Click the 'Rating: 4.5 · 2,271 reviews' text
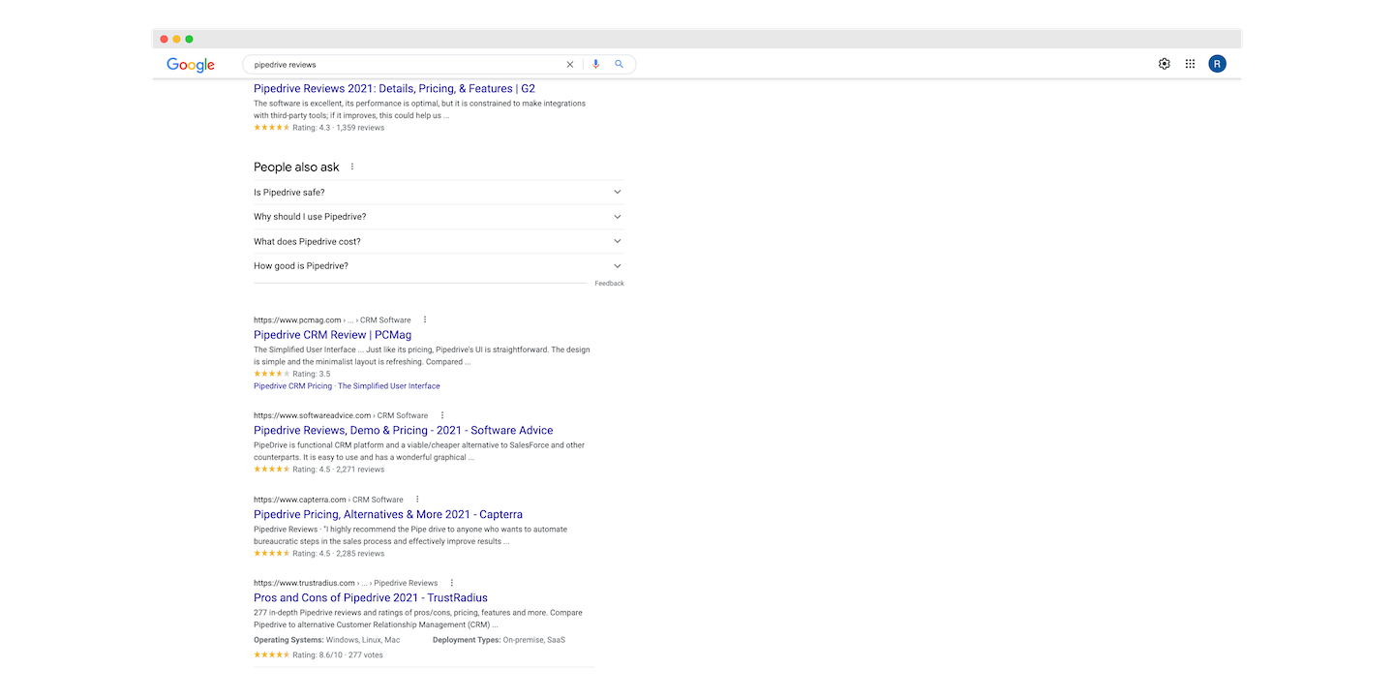This screenshot has width=1394, height=699. tap(338, 470)
